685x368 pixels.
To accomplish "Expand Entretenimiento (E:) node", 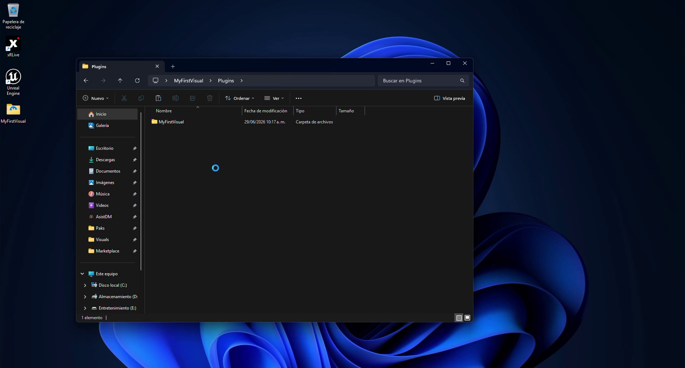I will [85, 308].
